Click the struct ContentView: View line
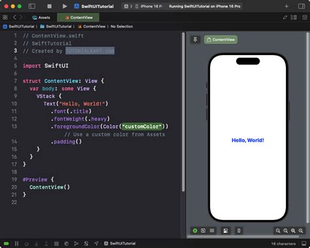The height and width of the screenshot is (248, 310). 63,81
